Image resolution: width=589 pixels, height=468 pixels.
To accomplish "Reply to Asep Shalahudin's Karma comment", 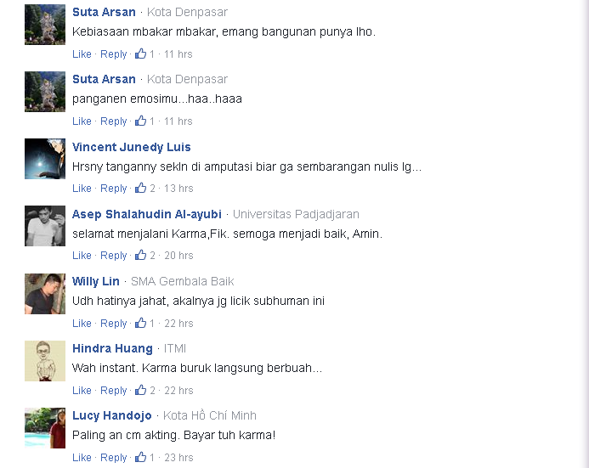I will coord(113,256).
